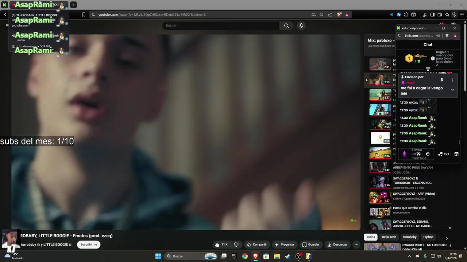Image resolution: width=467 pixels, height=262 pixels.
Task: Play the 2:01 playlist video thumbnail
Action: (x=380, y=64)
